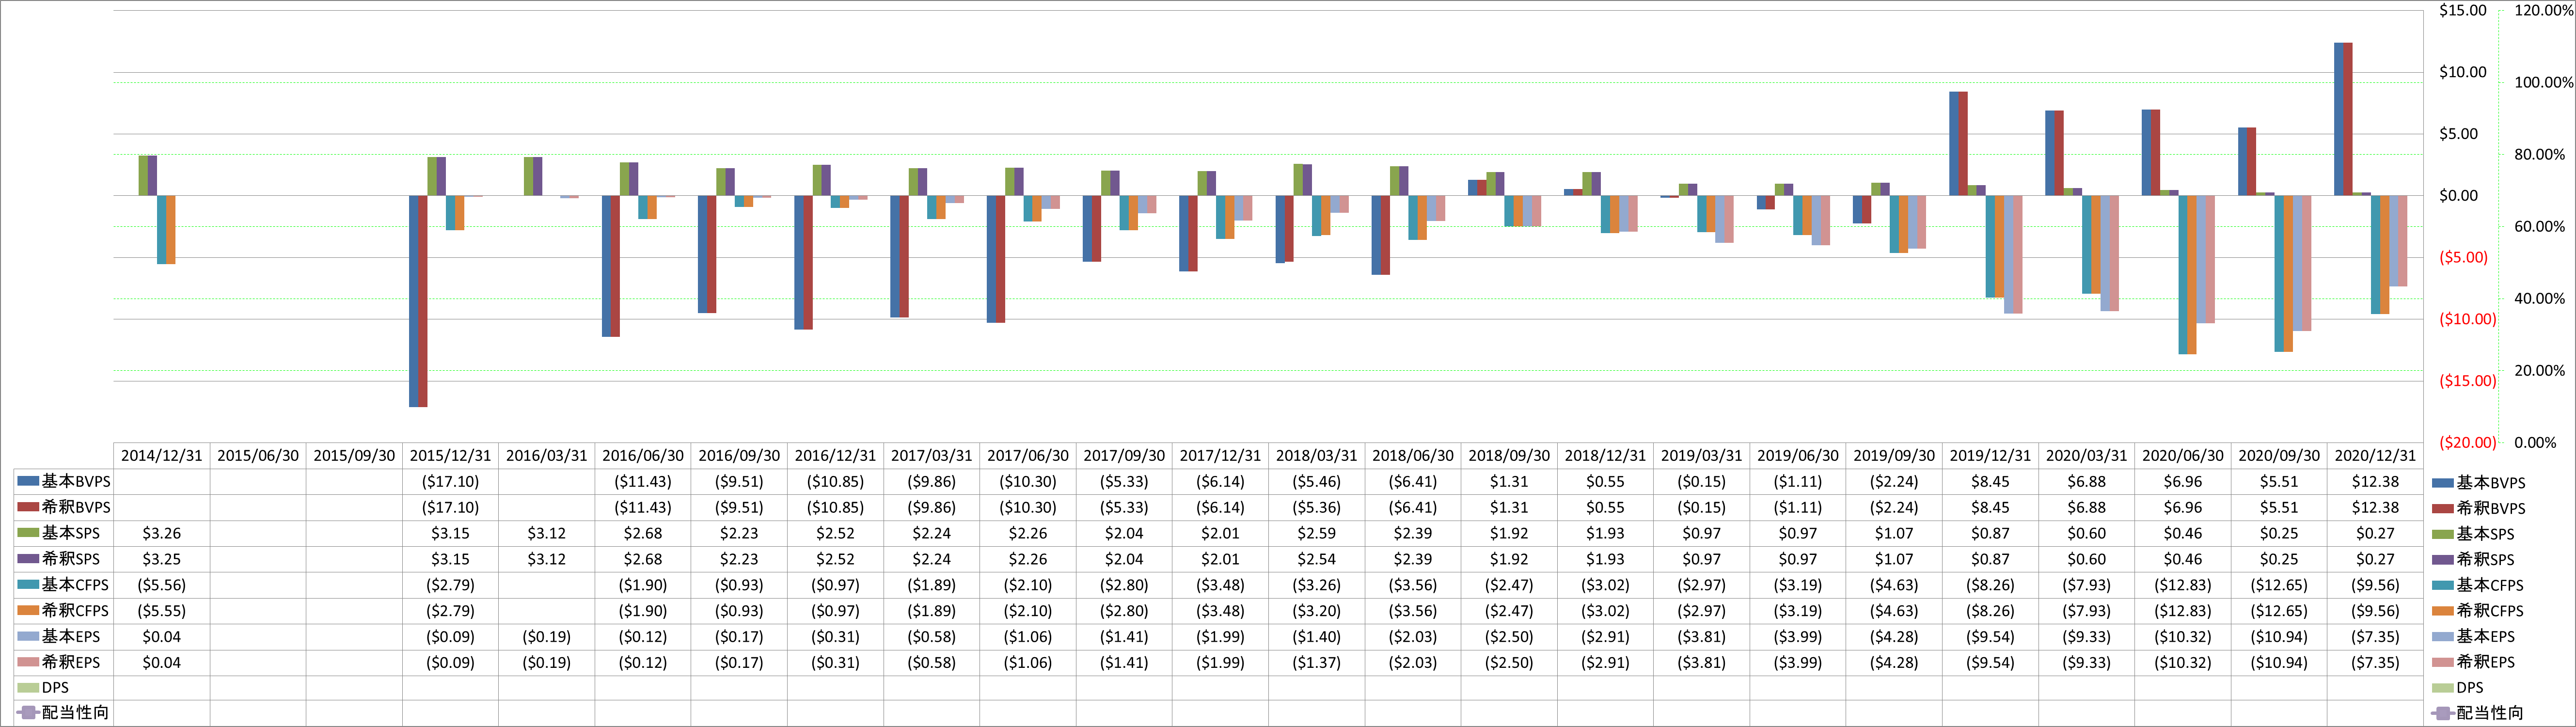This screenshot has width=2576, height=727.
Task: Click 基本SPS value $3.26 for 2014/12/31
Action: click(x=162, y=533)
